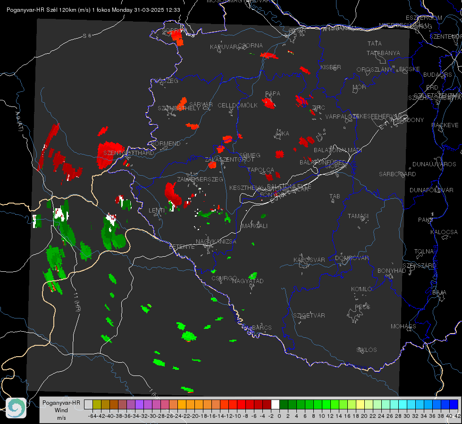Viewport: 462px width, 424px height.
Task: Click the ZALASZENTGROT label
Action: [229, 159]
